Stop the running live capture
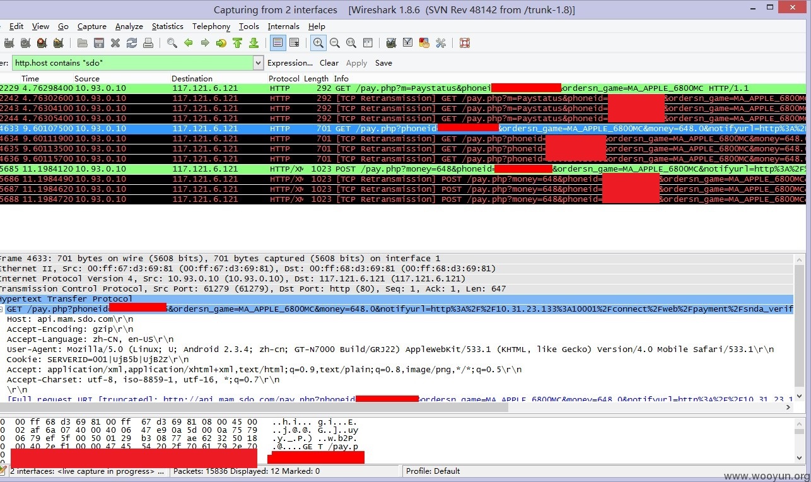Screen dimensions: 811x482 (42, 43)
